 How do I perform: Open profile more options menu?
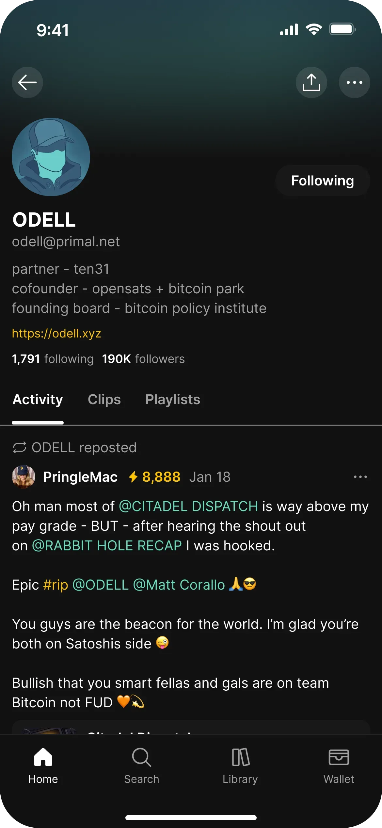pos(354,82)
